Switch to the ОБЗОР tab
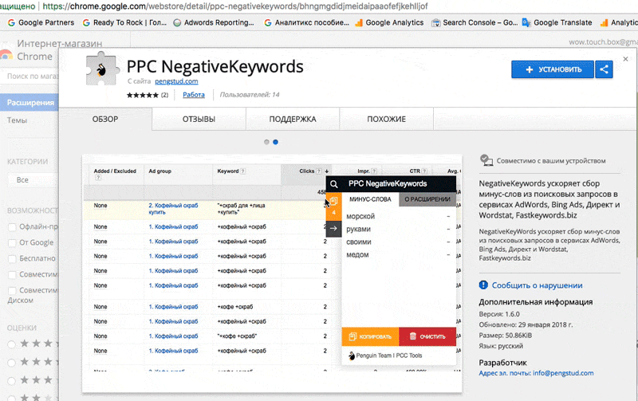Viewport: 638px width, 401px height. coord(105,119)
